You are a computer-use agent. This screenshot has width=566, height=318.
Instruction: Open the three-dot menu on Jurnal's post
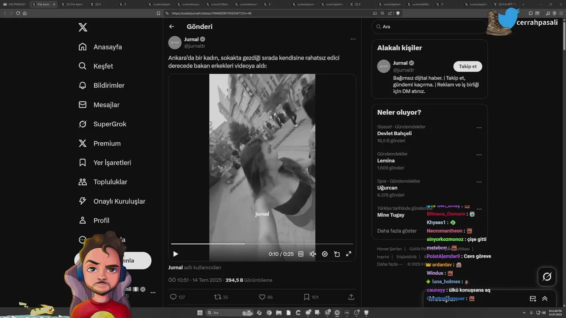point(353,39)
